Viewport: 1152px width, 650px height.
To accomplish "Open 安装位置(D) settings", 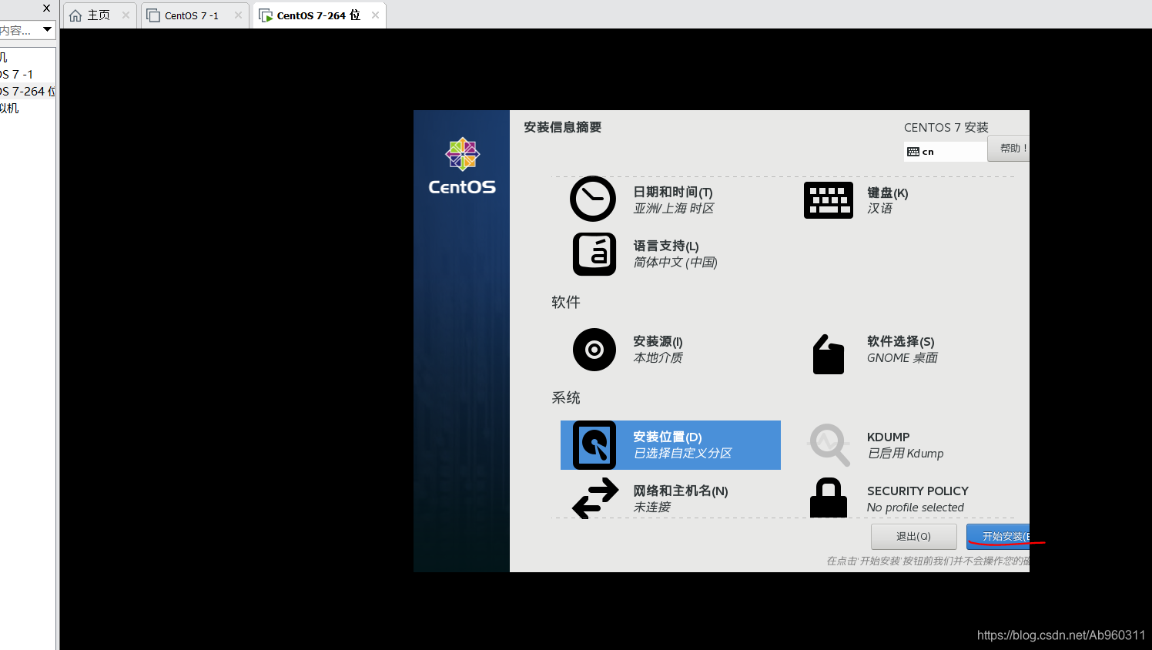I will (x=671, y=445).
